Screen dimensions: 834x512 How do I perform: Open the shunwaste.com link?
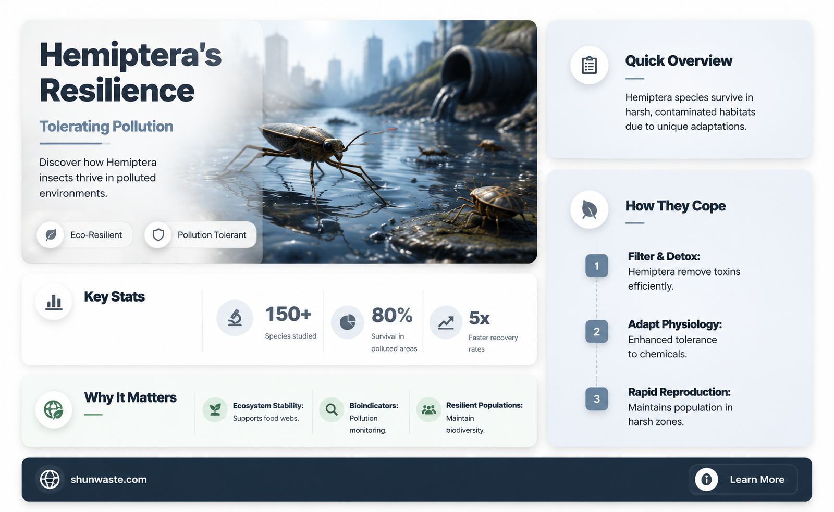[108, 480]
